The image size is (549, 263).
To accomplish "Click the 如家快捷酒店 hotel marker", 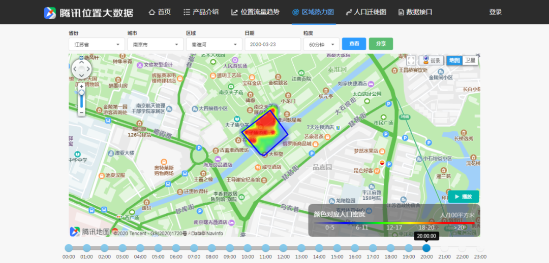I will click(371, 84).
